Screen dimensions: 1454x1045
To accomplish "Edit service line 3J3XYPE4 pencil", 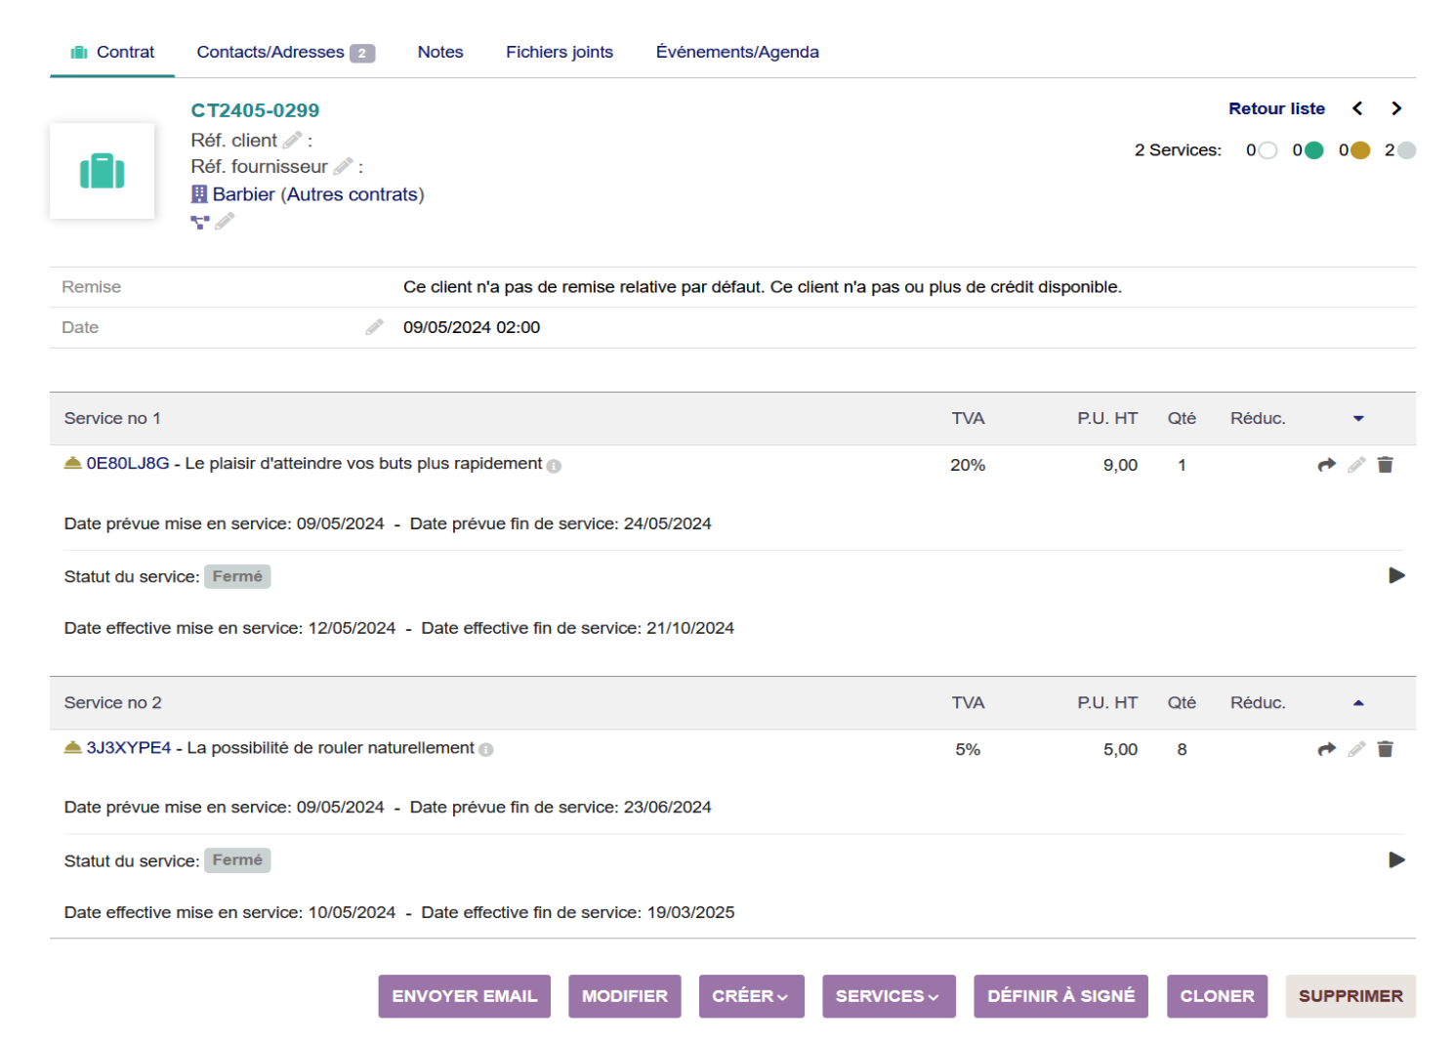I will click(1356, 749).
